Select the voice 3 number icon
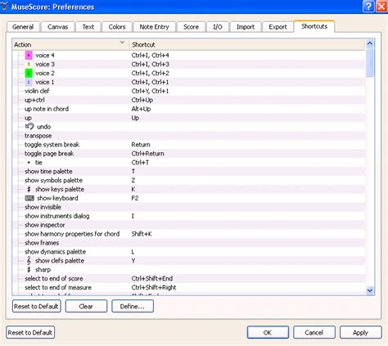The height and width of the screenshot is (346, 388). [29, 65]
